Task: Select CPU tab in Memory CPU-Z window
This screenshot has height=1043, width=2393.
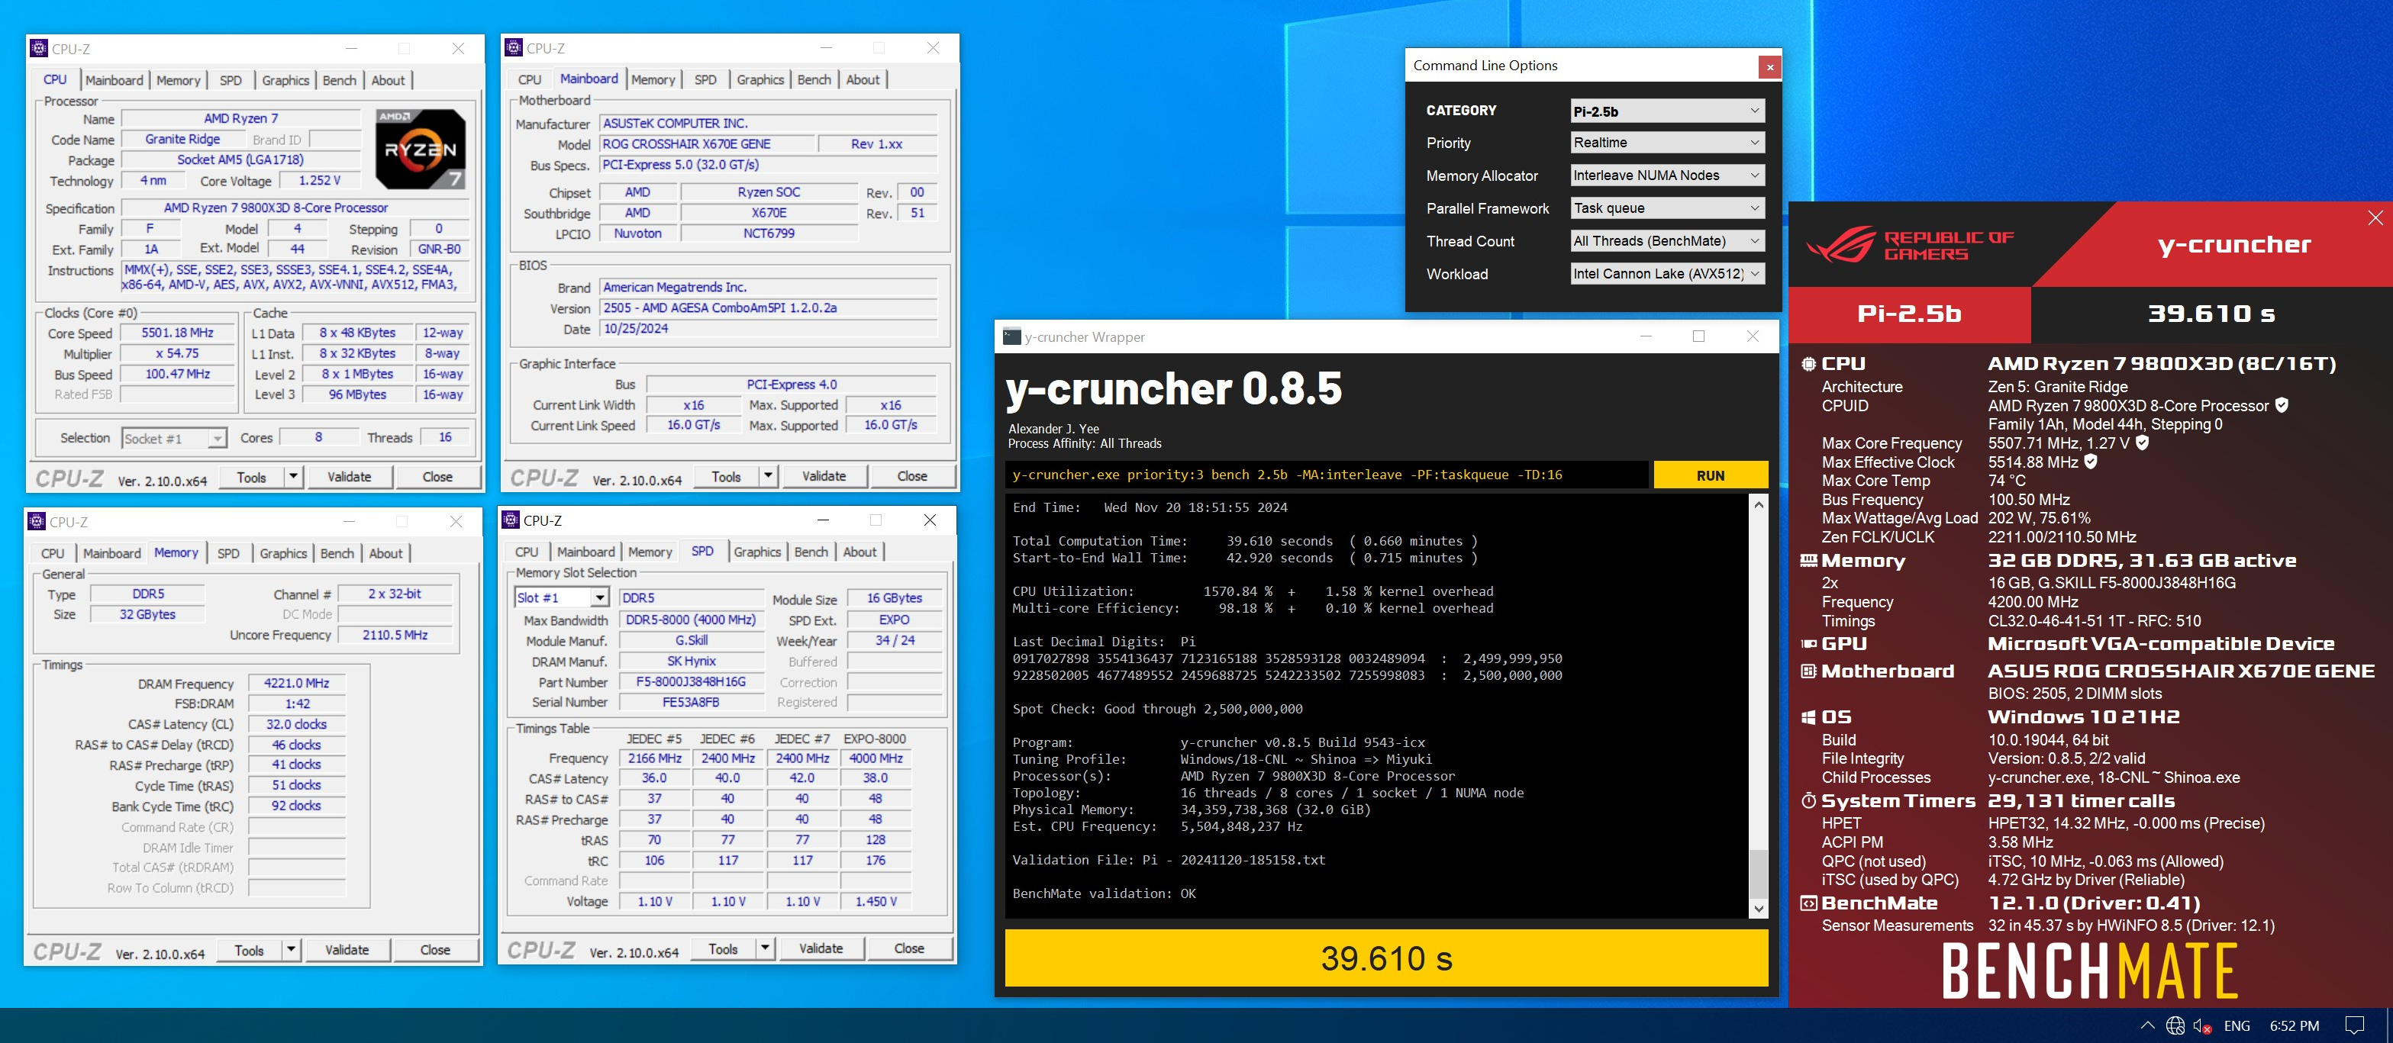Action: coord(53,552)
